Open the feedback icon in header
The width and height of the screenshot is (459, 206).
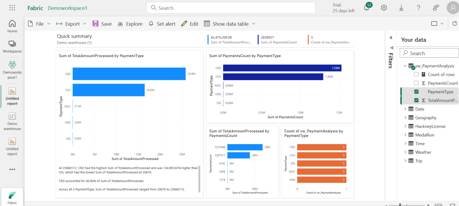436,8
